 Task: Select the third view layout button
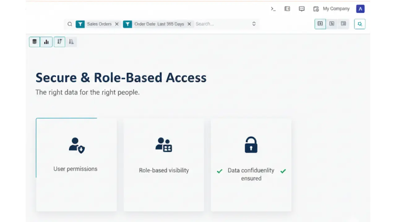point(343,24)
